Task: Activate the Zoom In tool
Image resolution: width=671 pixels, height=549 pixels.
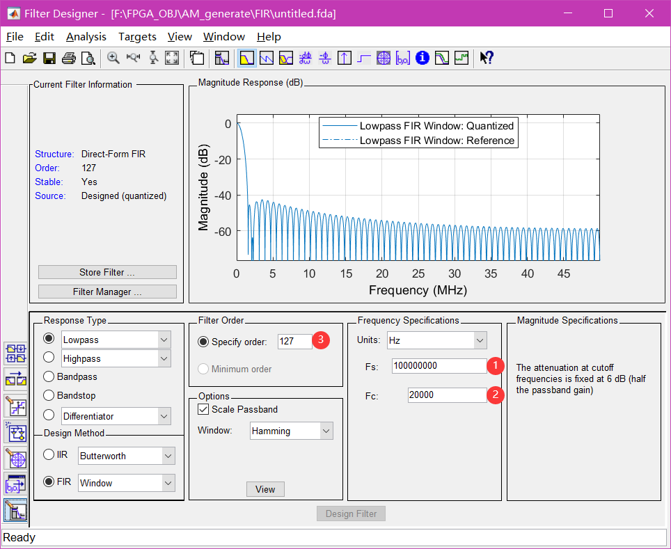Action: tap(113, 58)
